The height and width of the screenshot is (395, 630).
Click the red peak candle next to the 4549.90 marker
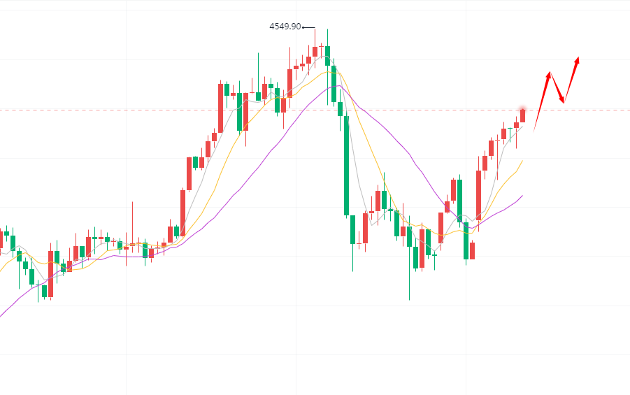pyautogui.click(x=315, y=52)
